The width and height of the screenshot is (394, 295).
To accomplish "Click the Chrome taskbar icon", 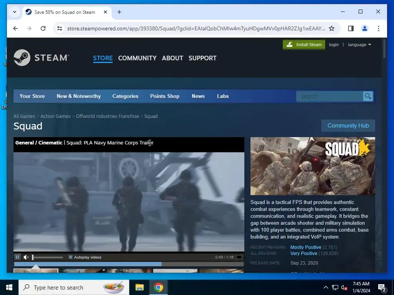I will click(x=158, y=287).
